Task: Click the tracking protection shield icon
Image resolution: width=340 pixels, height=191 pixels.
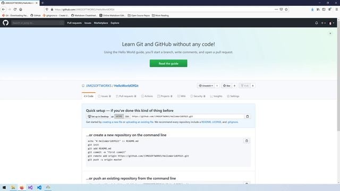Action: (x=47, y=10)
